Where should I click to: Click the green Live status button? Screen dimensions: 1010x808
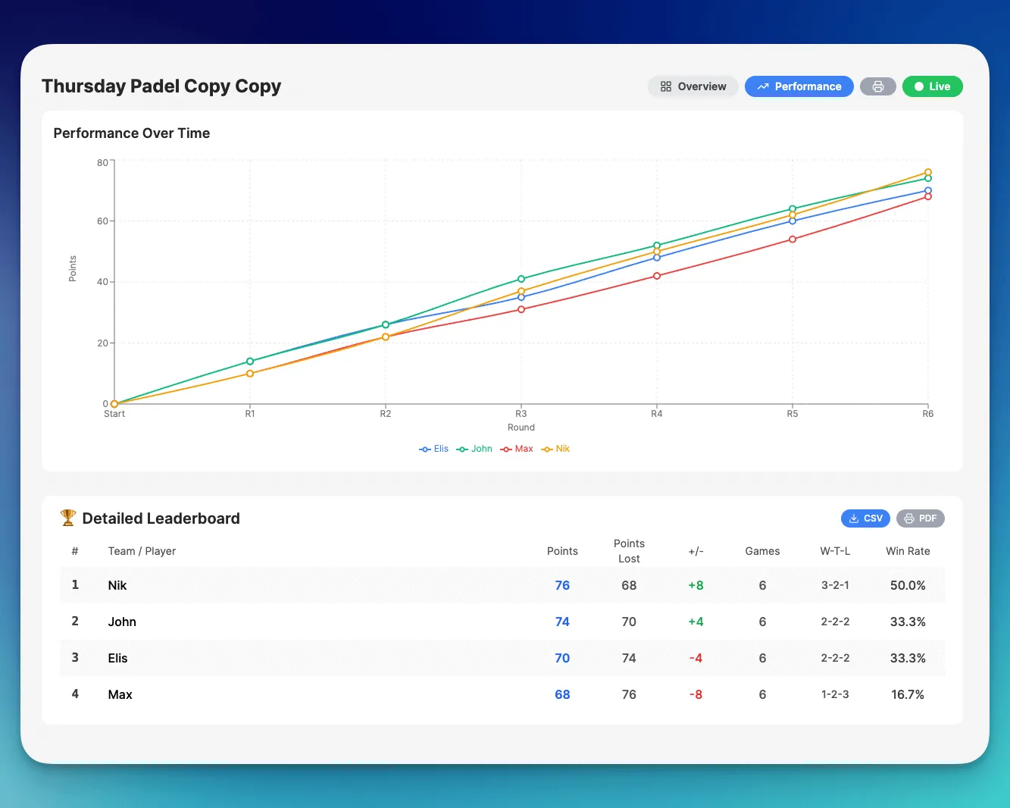932,86
